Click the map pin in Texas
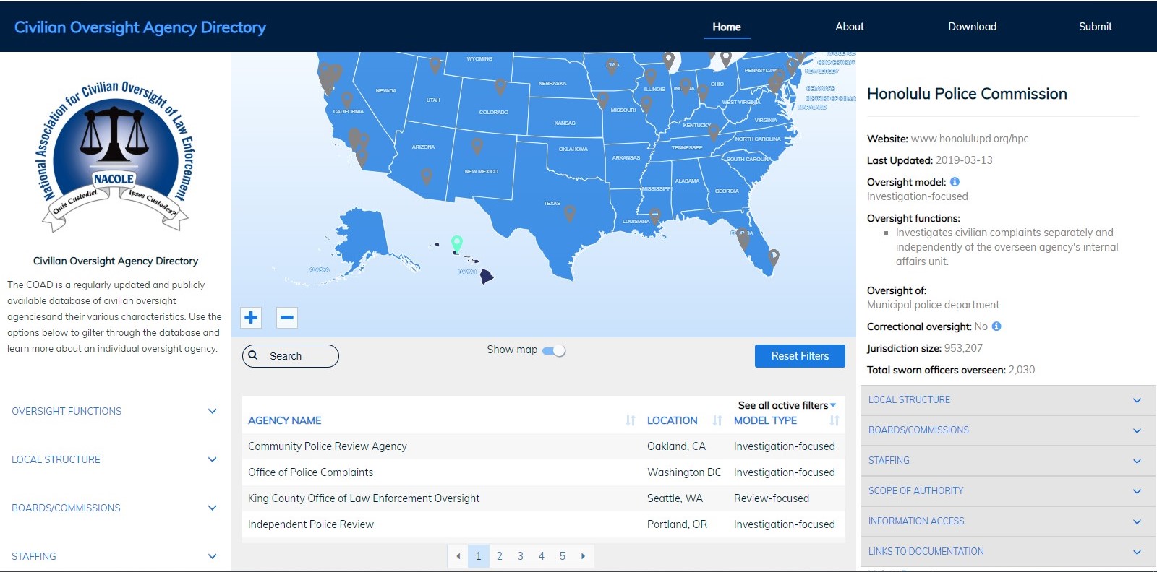This screenshot has width=1157, height=572. pyautogui.click(x=570, y=213)
